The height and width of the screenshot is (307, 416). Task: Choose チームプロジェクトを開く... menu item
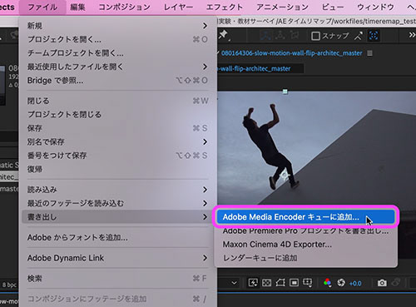point(118,53)
